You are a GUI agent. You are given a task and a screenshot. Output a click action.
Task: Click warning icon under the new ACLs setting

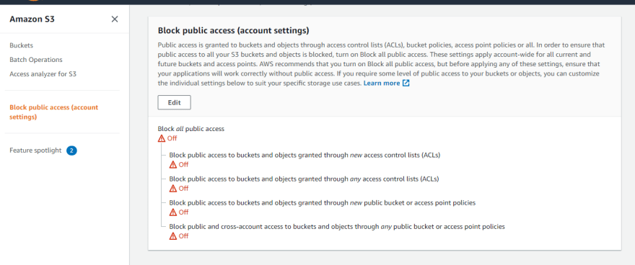(173, 164)
